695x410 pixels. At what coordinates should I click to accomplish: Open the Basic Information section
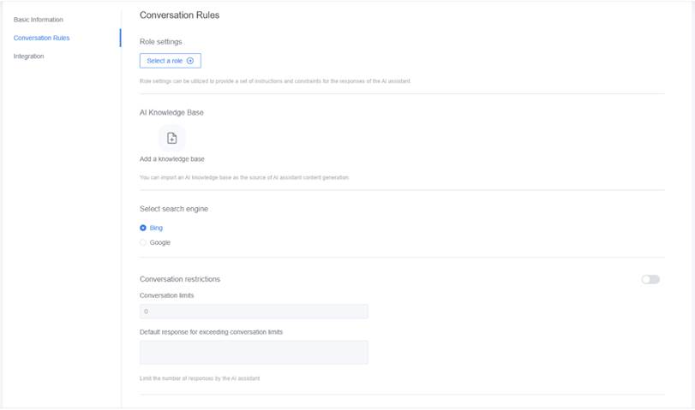tap(38, 20)
